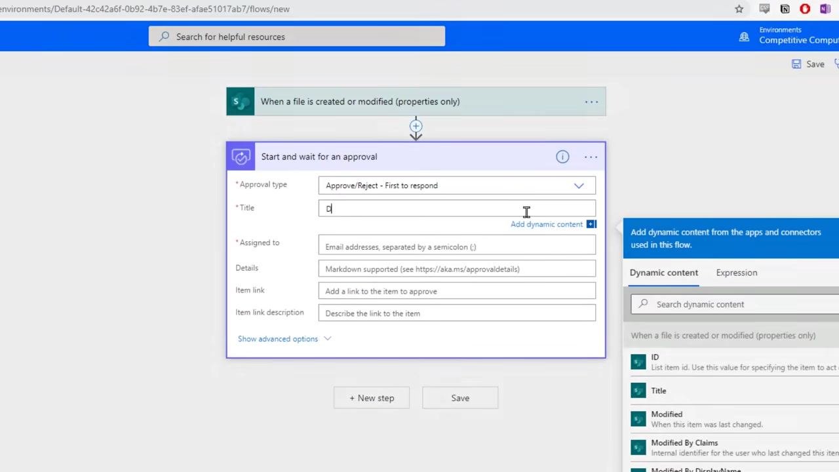839x472 pixels.
Task: Focus the Search for helpful resources box
Action: coord(297,37)
